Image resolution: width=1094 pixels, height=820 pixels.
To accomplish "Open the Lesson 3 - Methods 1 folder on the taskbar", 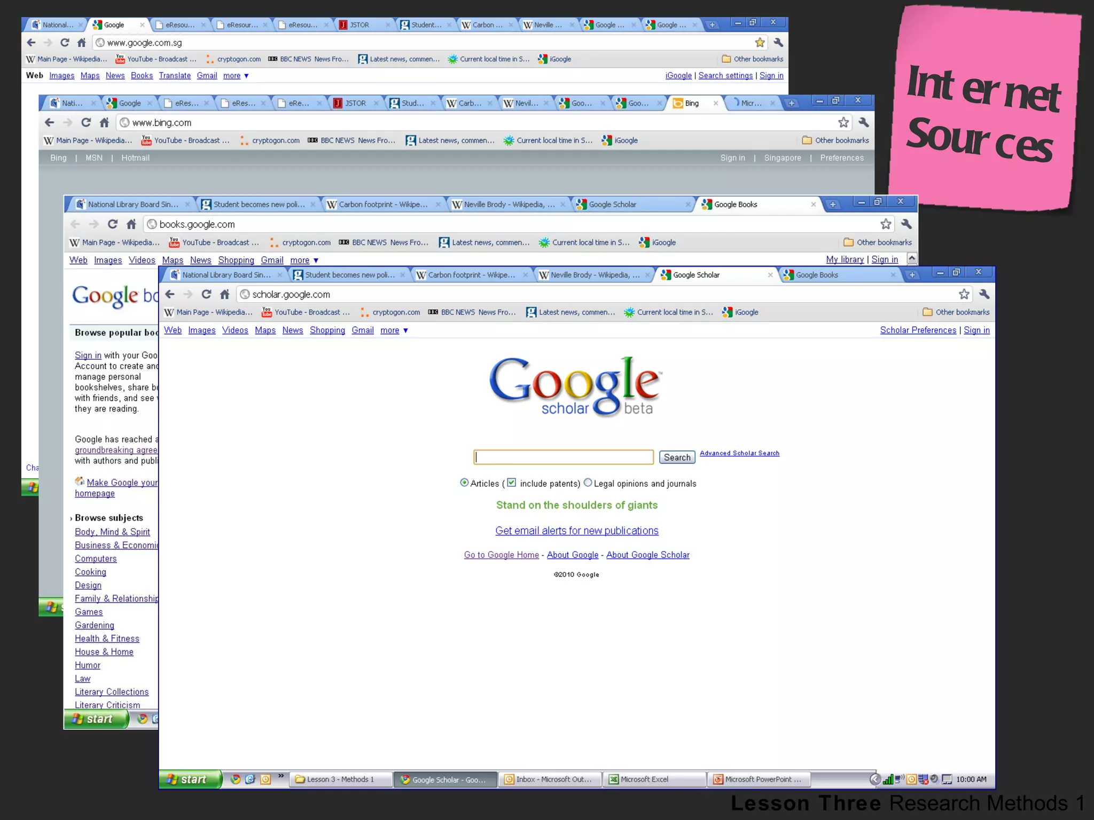I will coord(341,779).
